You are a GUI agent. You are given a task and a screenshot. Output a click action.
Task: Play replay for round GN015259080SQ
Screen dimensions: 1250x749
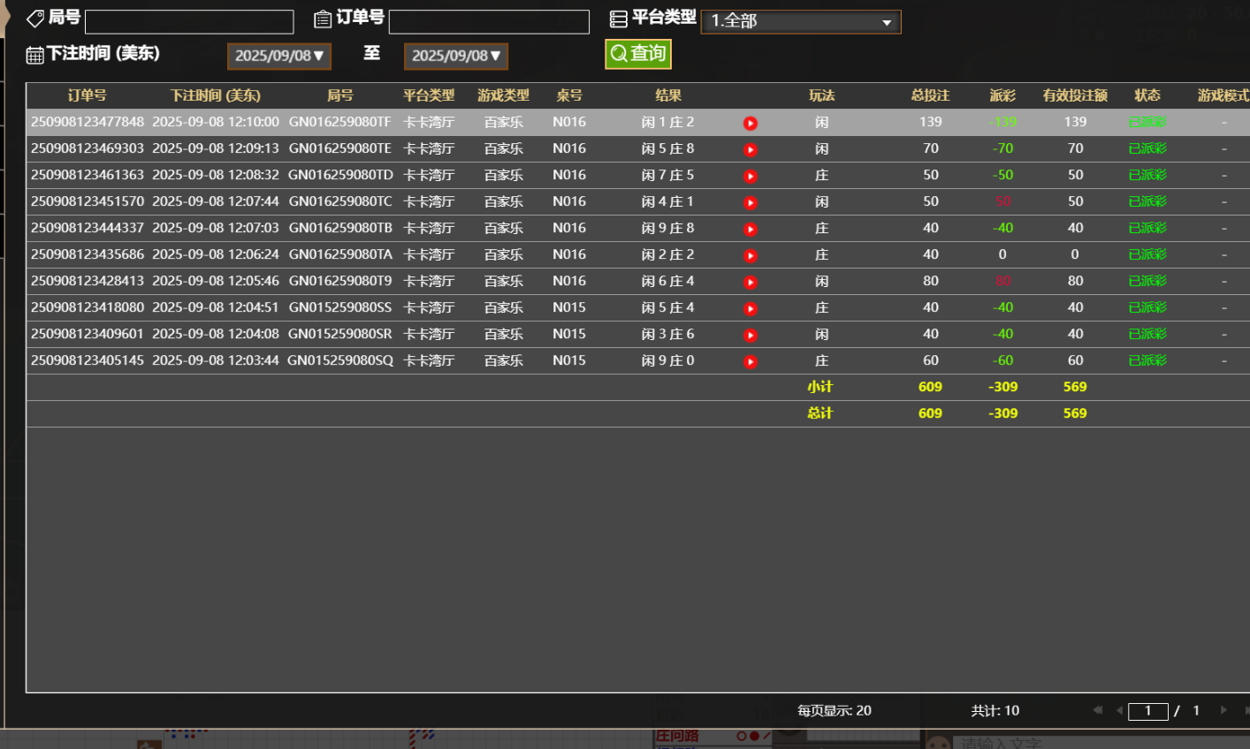pos(751,361)
